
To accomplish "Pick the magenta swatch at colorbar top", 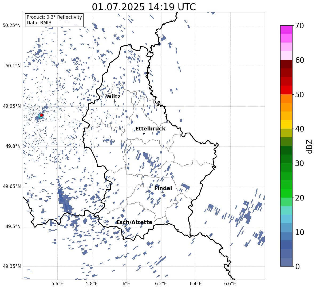I will pyautogui.click(x=286, y=30).
